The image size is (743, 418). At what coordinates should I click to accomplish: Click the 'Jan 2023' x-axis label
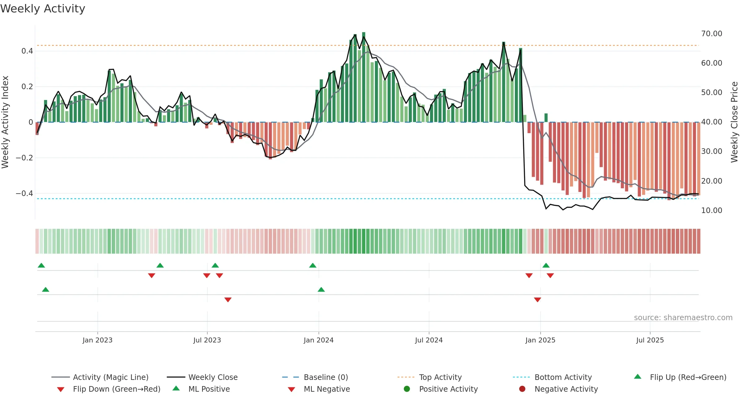pos(98,340)
